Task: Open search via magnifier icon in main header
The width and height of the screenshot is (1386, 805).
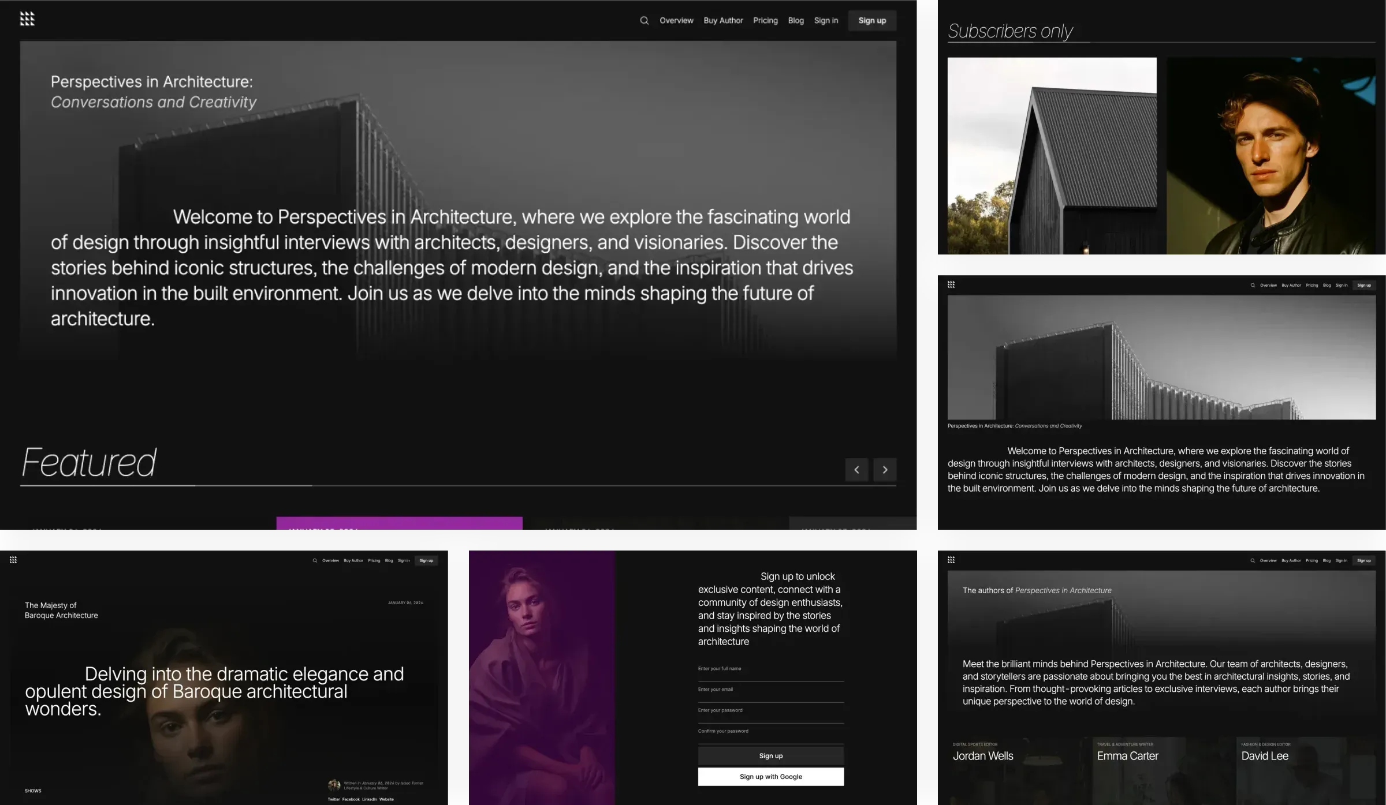Action: pos(644,21)
